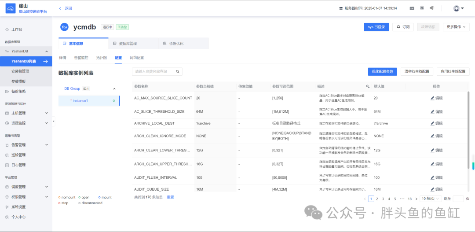Open the monitor icon in top header

412,8
